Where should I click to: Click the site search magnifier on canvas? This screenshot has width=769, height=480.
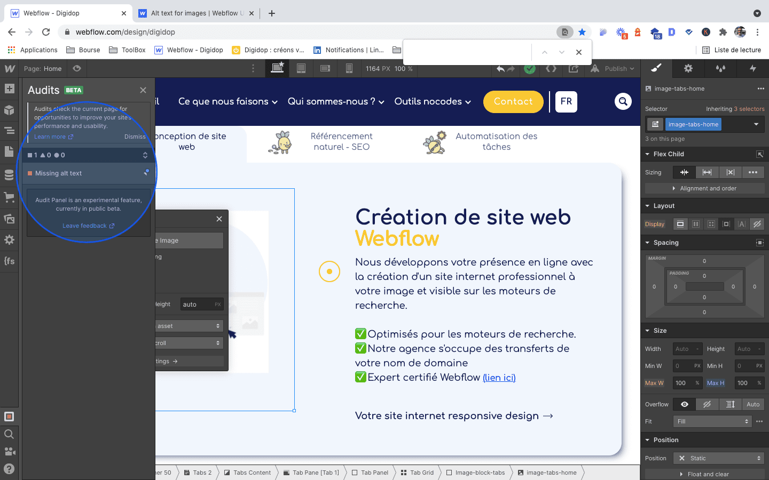coord(623,101)
